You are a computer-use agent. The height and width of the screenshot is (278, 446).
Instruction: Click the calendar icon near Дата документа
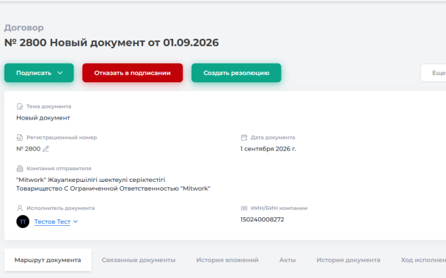244,137
